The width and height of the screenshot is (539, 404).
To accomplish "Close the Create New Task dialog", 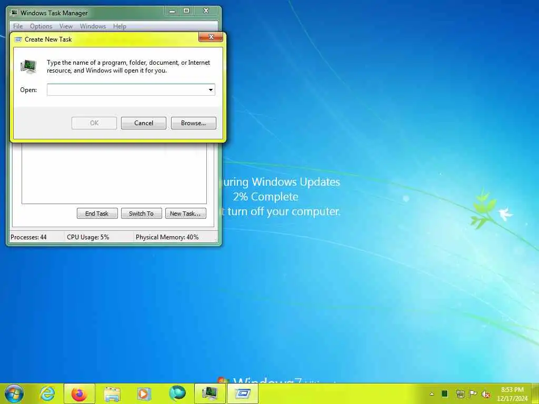I will [x=211, y=37].
